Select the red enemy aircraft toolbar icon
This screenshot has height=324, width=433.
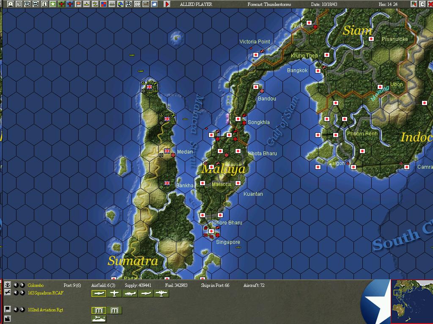(70, 5)
